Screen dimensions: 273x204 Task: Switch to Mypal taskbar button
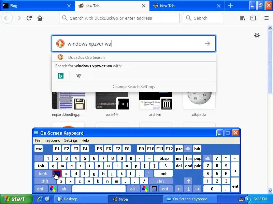pyautogui.click(x=135, y=199)
